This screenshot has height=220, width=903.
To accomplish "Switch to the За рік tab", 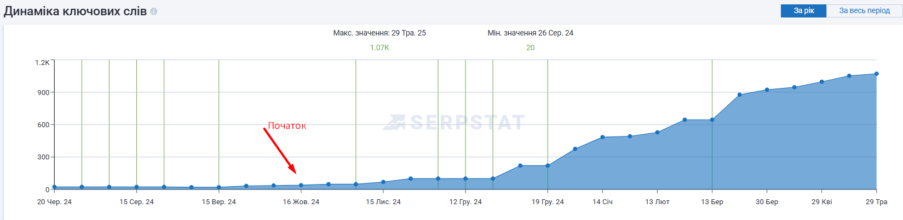I will [803, 11].
